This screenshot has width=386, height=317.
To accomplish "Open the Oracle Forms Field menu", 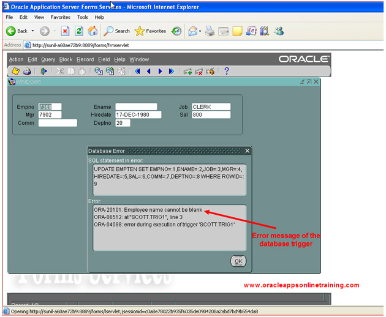I will click(x=104, y=59).
